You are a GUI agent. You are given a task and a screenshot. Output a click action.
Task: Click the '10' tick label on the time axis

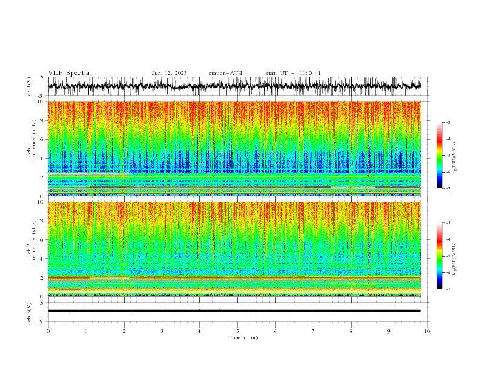427,331
